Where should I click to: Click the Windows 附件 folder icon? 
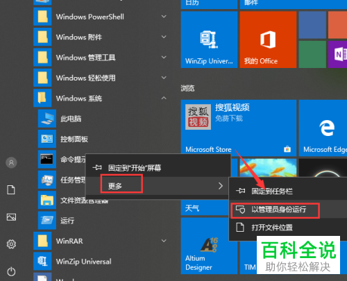tap(42, 37)
